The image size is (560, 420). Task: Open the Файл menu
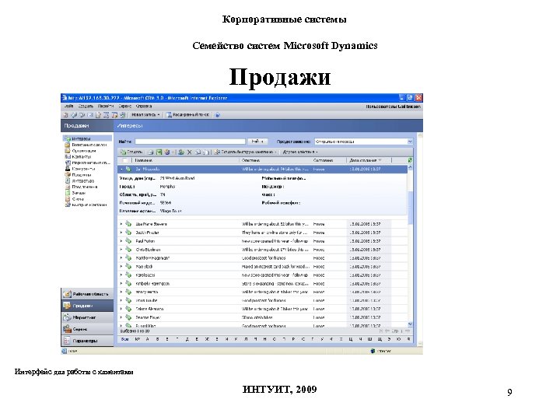coord(68,106)
